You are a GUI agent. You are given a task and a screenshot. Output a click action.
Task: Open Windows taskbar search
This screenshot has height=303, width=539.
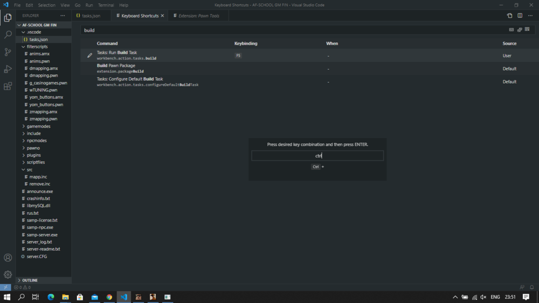22,297
